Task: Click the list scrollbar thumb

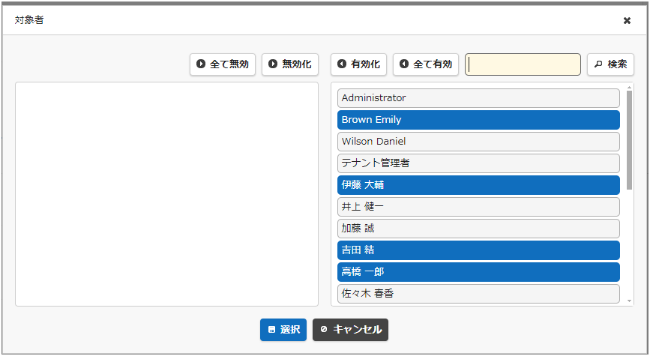Action: 629,140
